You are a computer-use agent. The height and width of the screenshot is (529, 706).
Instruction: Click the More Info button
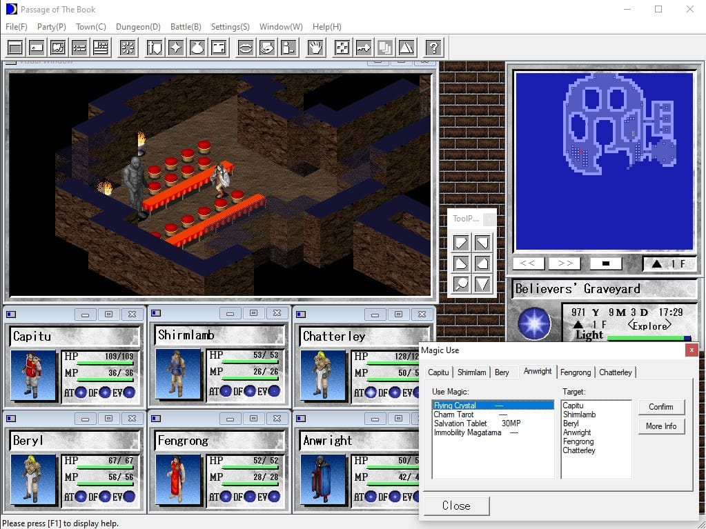point(660,426)
